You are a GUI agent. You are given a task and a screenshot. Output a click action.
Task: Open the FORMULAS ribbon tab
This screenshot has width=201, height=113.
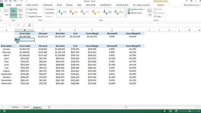click(47, 5)
